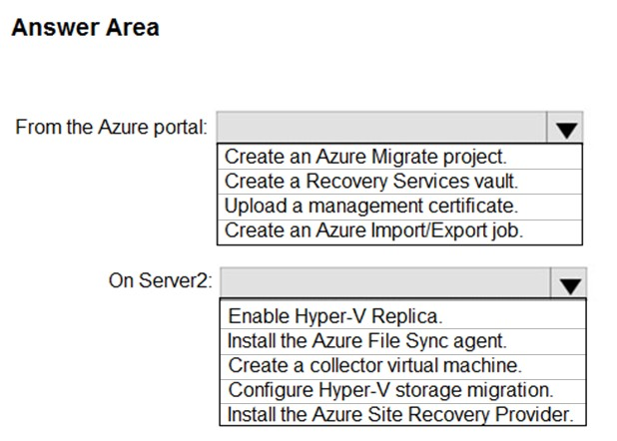Open the From the Azure portal dropdown arrow
This screenshot has width=617, height=441.
[x=565, y=128]
